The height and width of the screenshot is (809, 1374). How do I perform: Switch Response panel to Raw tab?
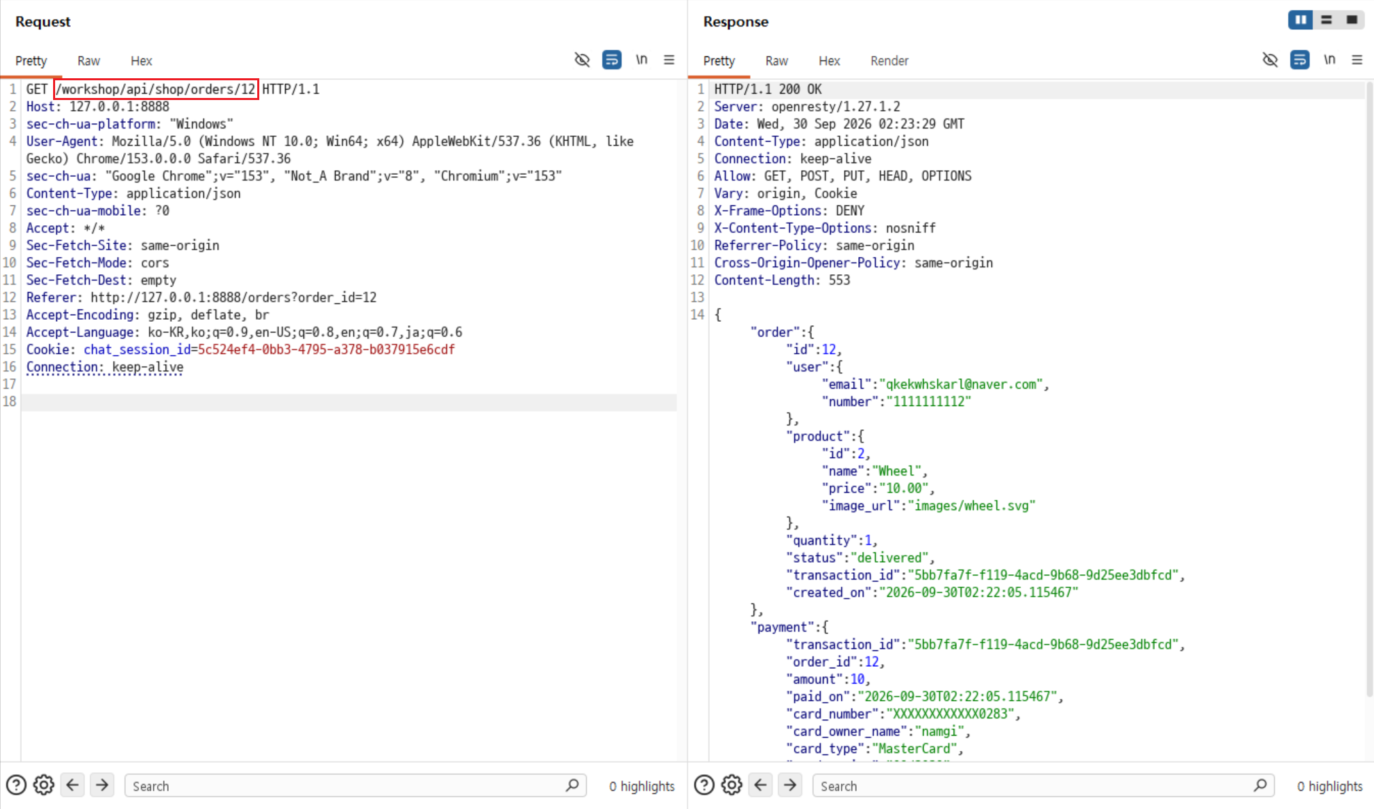(776, 61)
